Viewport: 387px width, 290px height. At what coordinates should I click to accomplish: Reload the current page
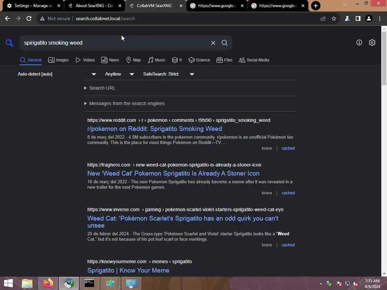[x=29, y=18]
